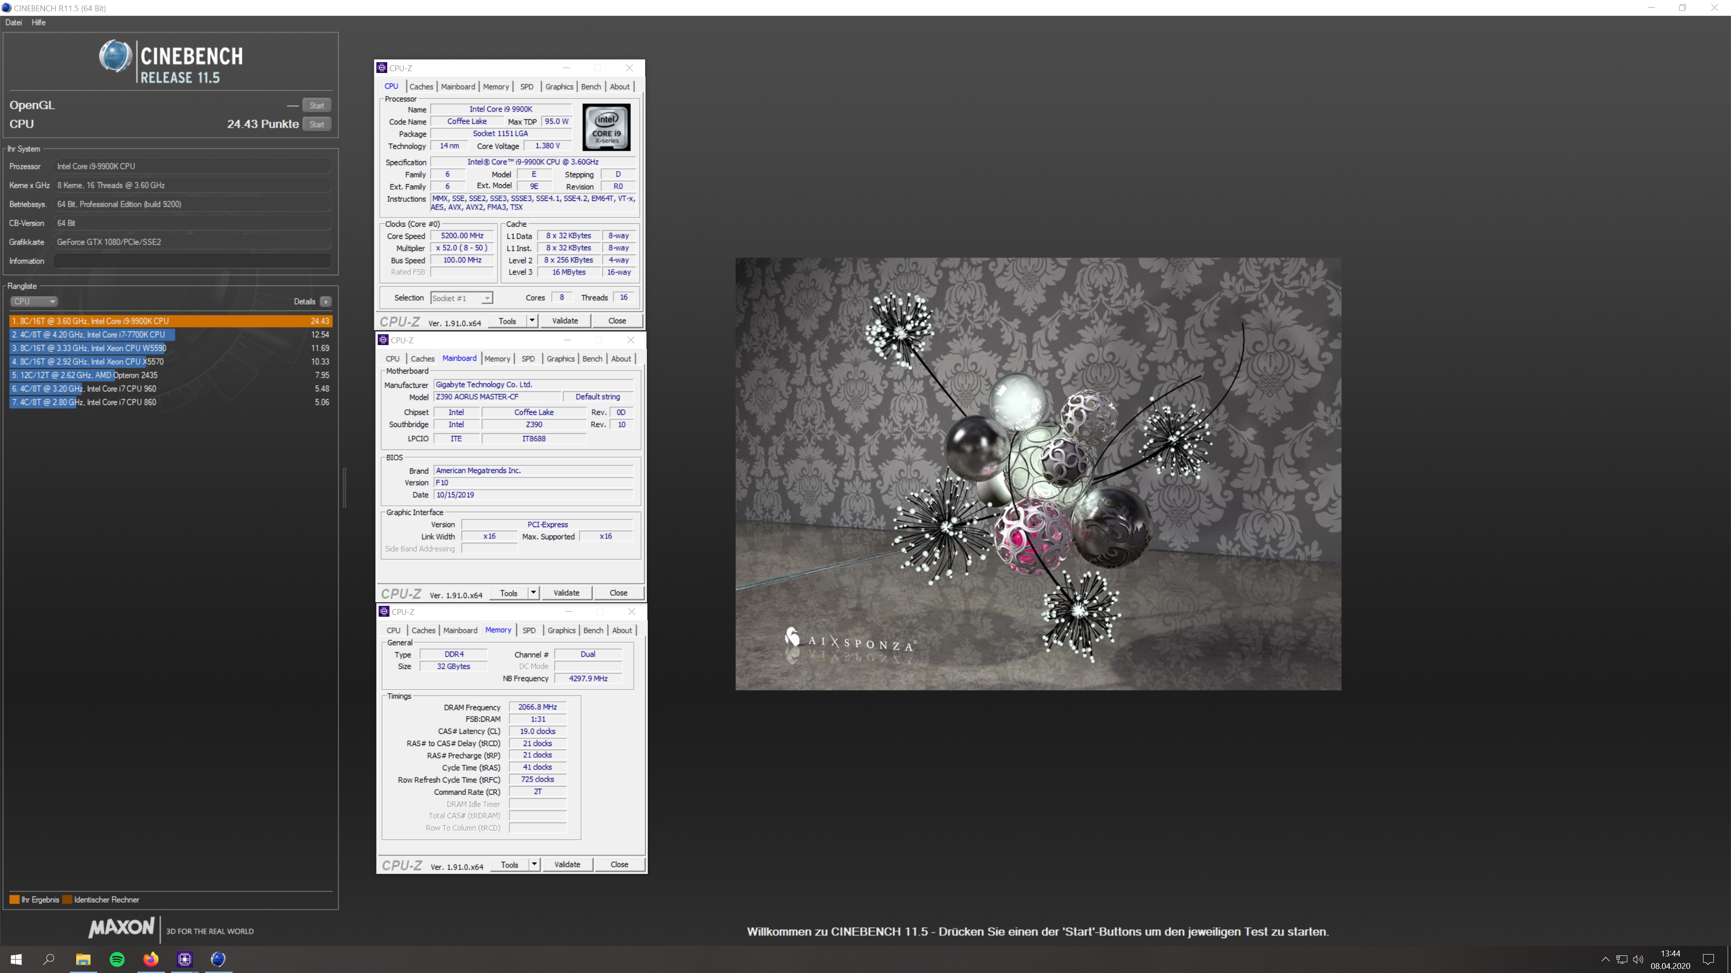Start the OpenGL benchmark

point(316,105)
